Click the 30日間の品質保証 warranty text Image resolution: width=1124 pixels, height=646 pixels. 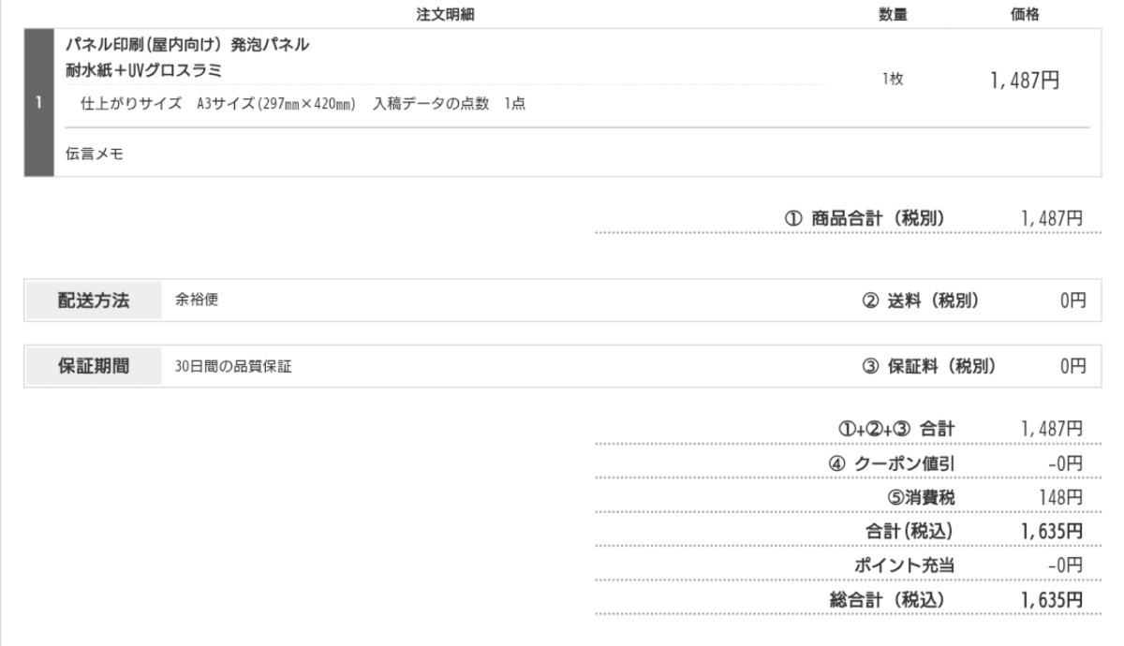tap(232, 367)
